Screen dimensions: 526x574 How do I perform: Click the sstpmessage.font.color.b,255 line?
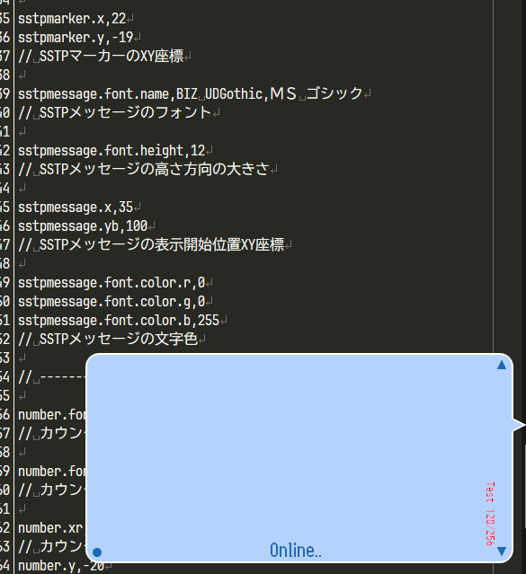coord(119,321)
